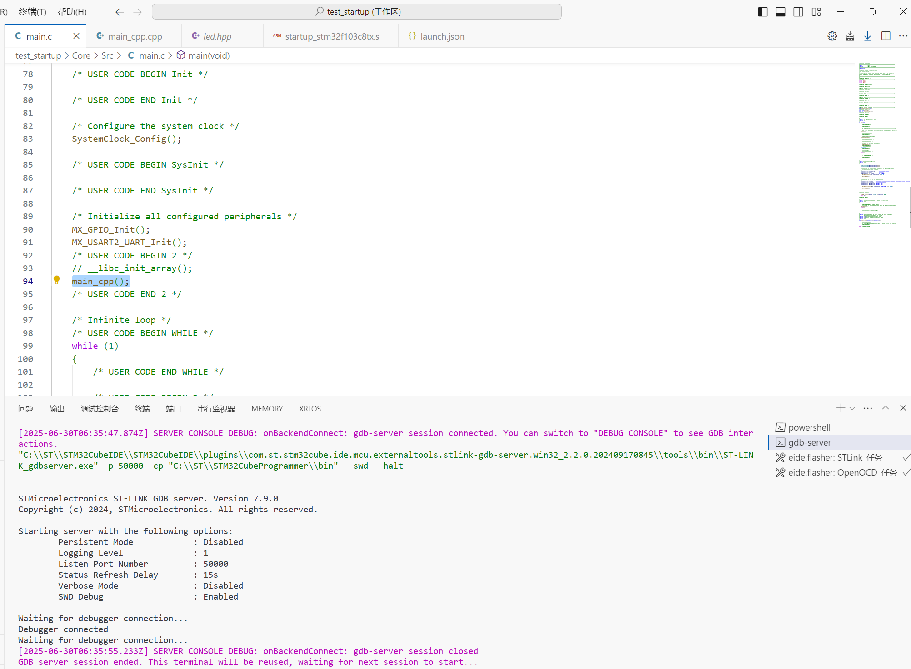Image resolution: width=911 pixels, height=669 pixels.
Task: Open the 帮助(H) menu
Action: click(x=72, y=12)
